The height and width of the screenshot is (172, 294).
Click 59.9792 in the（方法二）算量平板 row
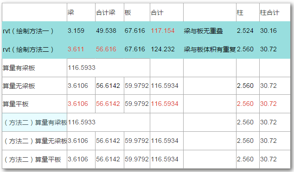[137, 159]
